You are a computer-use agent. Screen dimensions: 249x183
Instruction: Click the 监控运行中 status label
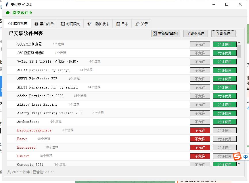point(22,13)
